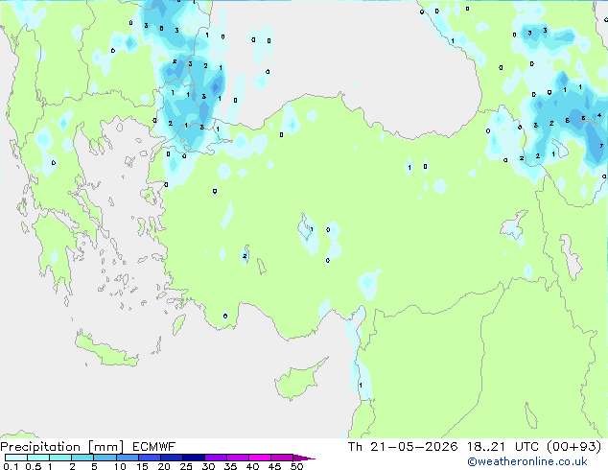The image size is (608, 470).
Task: Click the island of Cyprus on map
Action: (x=297, y=381)
